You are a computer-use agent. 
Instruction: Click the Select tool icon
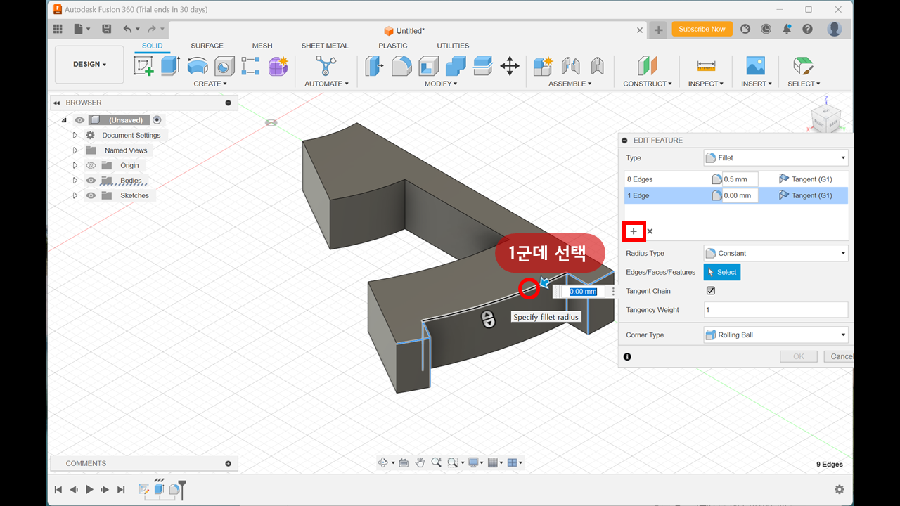point(803,66)
